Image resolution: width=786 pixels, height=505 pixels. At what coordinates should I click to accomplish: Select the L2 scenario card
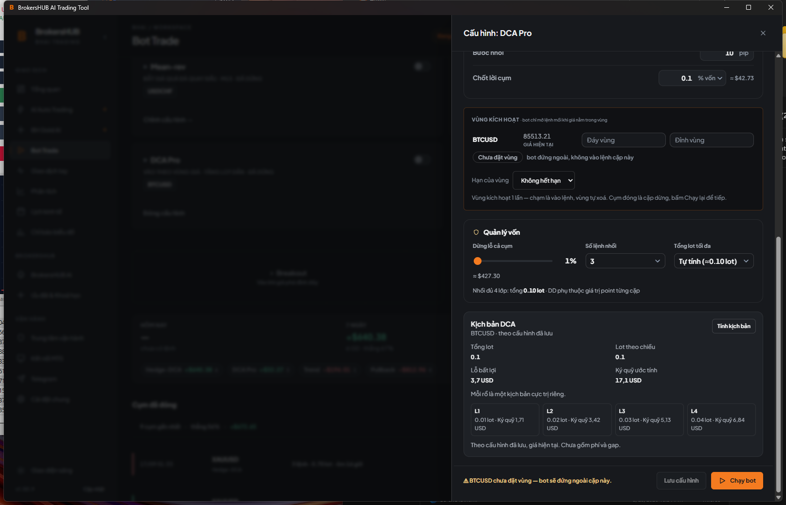[x=577, y=419]
